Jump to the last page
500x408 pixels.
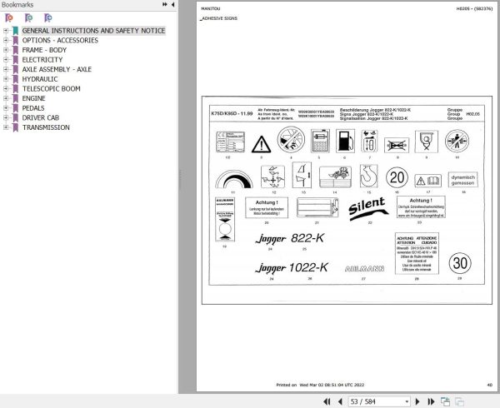[x=431, y=401]
